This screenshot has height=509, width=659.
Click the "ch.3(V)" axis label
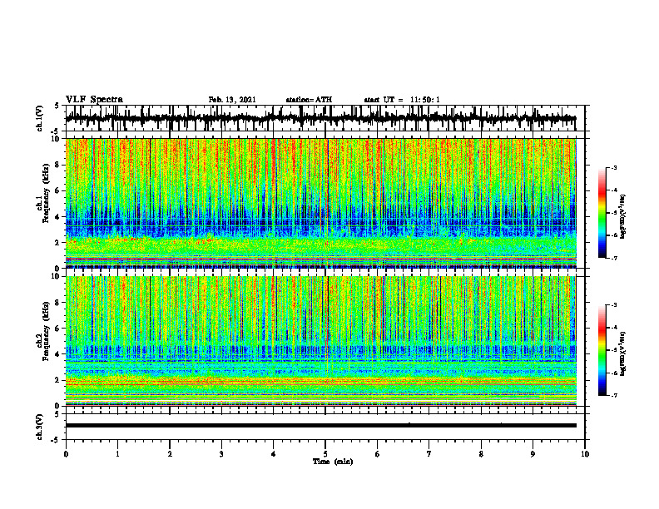(x=39, y=427)
